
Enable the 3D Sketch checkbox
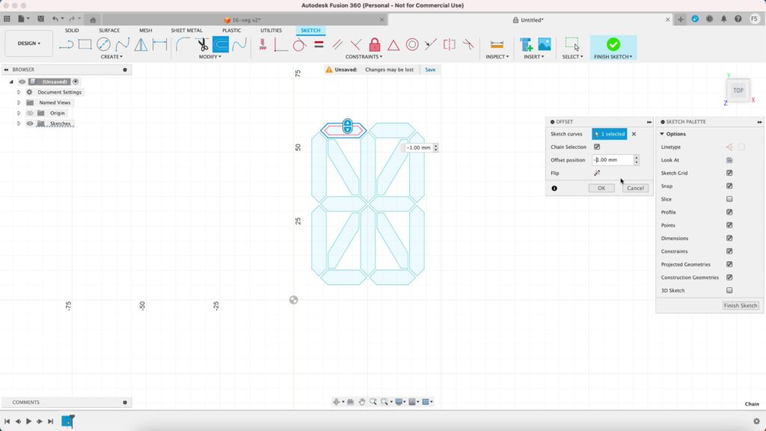point(729,290)
